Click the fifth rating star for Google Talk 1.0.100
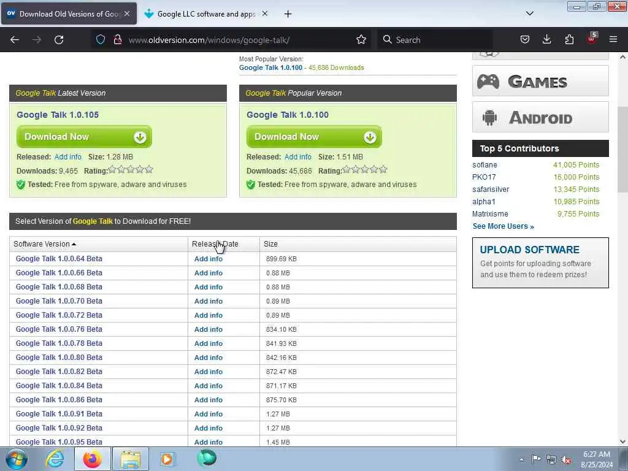 click(x=383, y=170)
